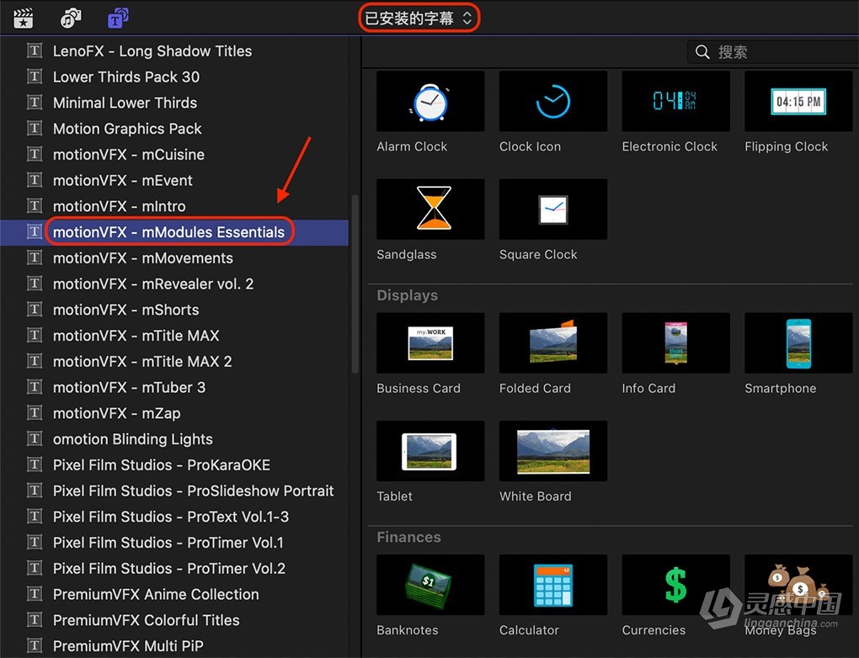The image size is (859, 658).
Task: Select PremiumVFX Anime Collection category
Action: tap(174, 594)
